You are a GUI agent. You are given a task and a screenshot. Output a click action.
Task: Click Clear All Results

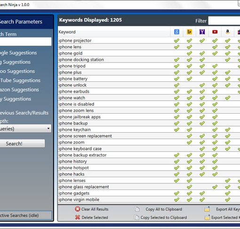95,209
